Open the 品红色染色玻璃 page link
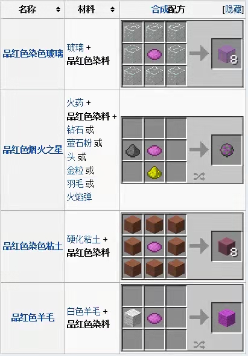The height and width of the screenshot is (356, 248). pos(33,54)
